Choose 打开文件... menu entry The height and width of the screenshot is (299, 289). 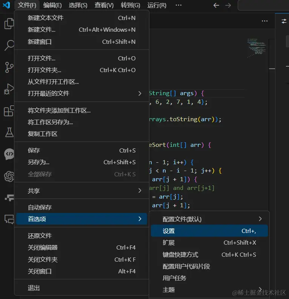pos(81,58)
